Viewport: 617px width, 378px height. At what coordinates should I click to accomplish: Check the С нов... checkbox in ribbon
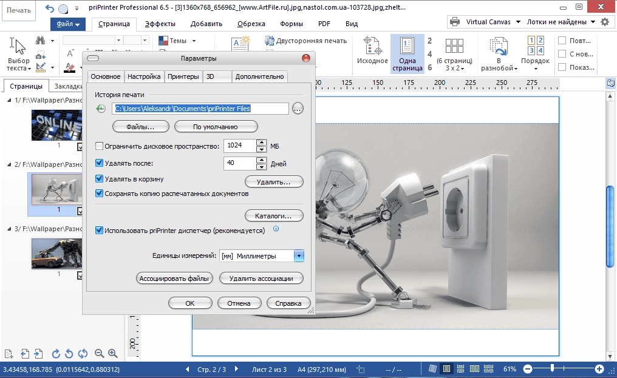point(562,54)
